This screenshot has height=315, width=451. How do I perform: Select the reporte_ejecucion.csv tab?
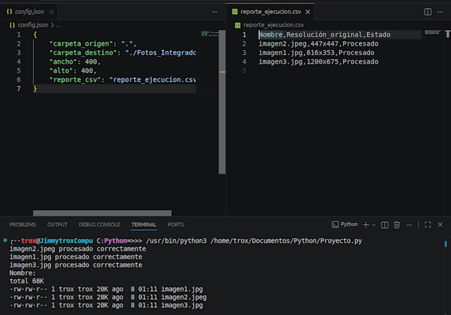click(x=271, y=12)
